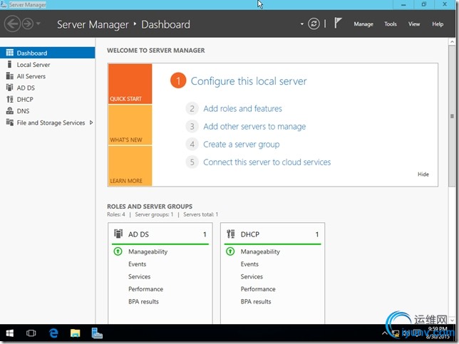Open DHCP tile Services
Viewport: 459px width, 344px height.
(x=252, y=277)
